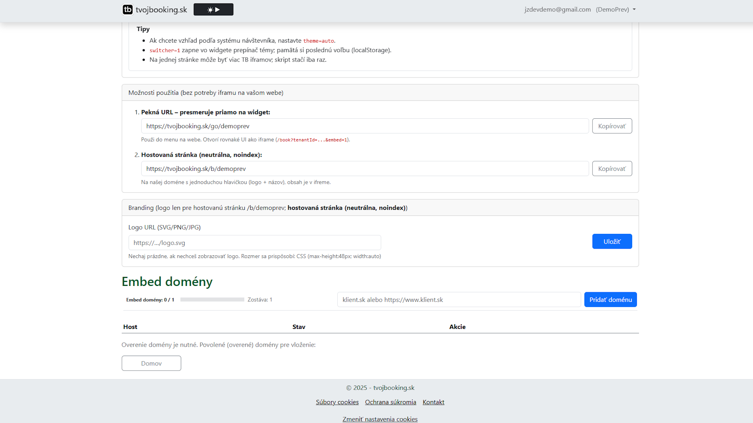Click the embed domains progress bar
Viewport: 753px width, 423px height.
[212, 300]
